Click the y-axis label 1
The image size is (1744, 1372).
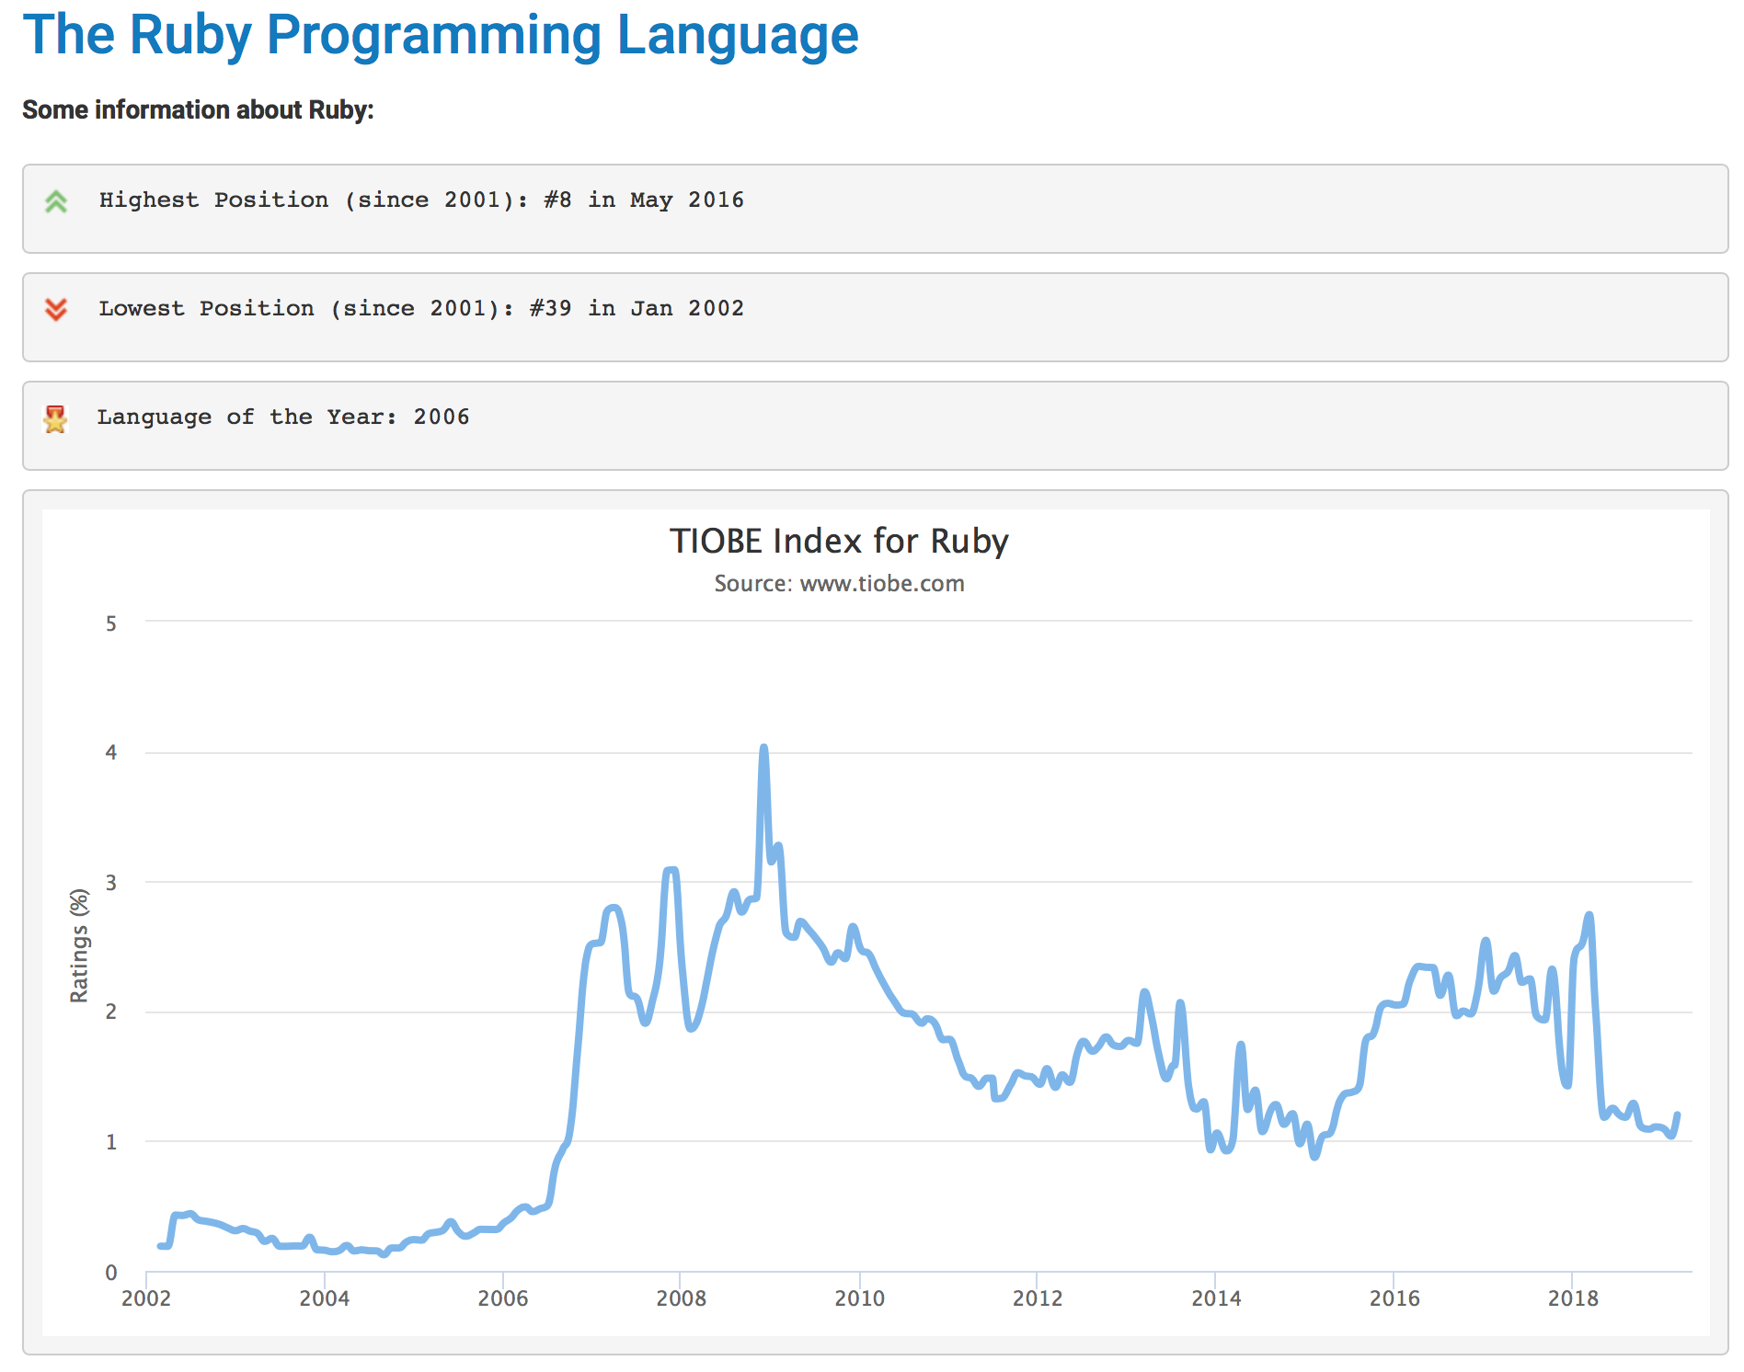coord(111,1141)
